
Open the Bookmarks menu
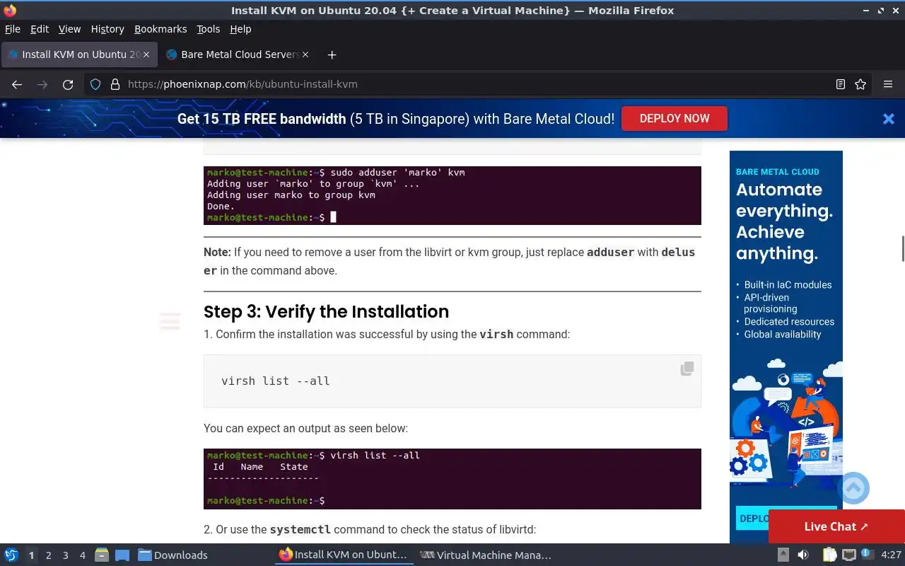coord(160,29)
